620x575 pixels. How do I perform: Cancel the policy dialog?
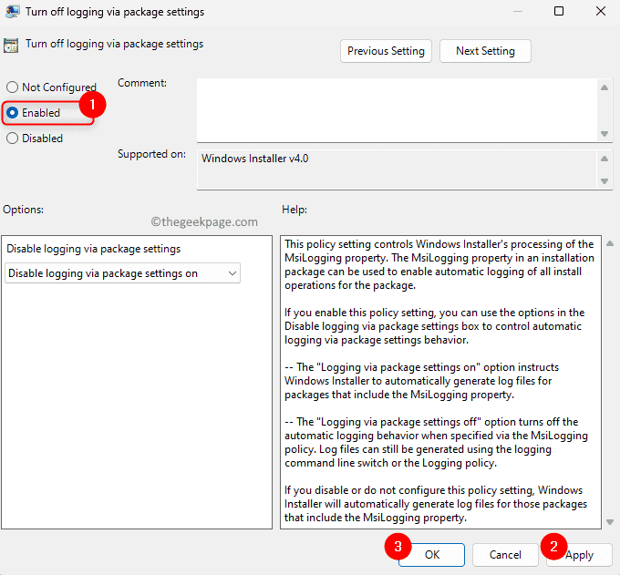(505, 554)
